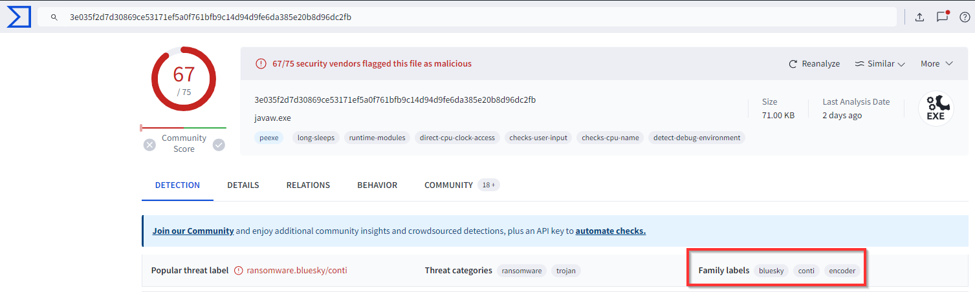Select the Relations tab
This screenshot has width=975, height=292.
pyautogui.click(x=308, y=185)
